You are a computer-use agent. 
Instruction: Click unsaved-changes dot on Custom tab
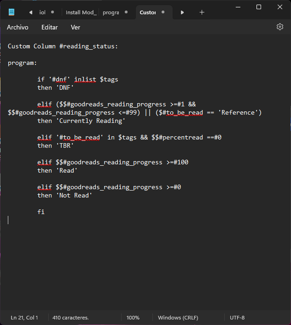point(163,12)
